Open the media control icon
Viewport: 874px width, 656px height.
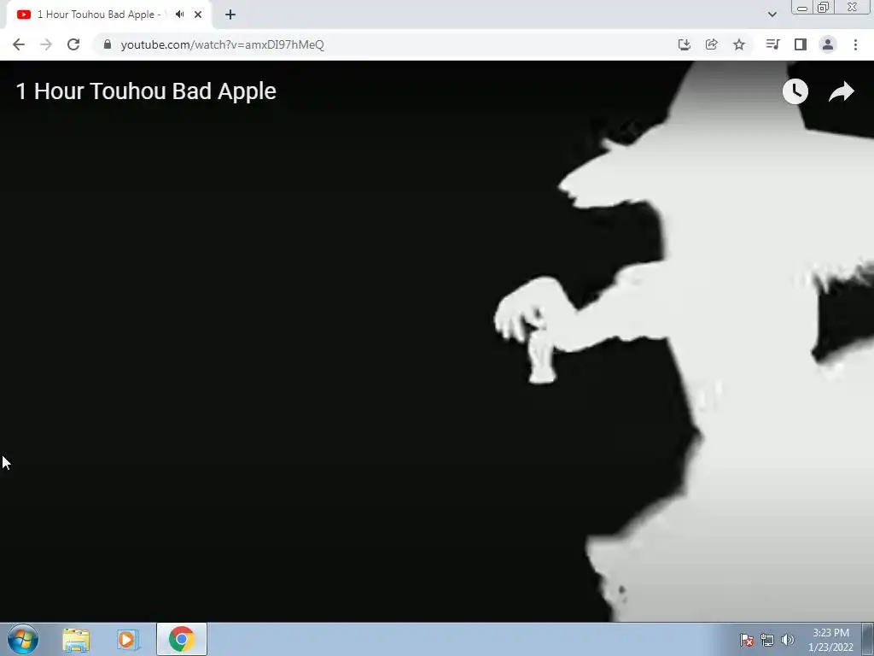pos(772,44)
